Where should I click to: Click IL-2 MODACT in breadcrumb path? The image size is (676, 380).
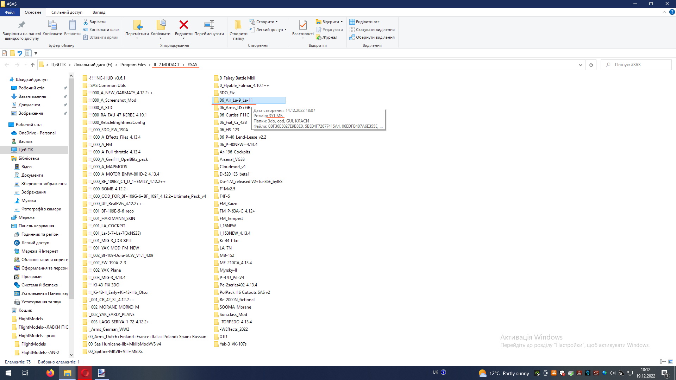167,65
